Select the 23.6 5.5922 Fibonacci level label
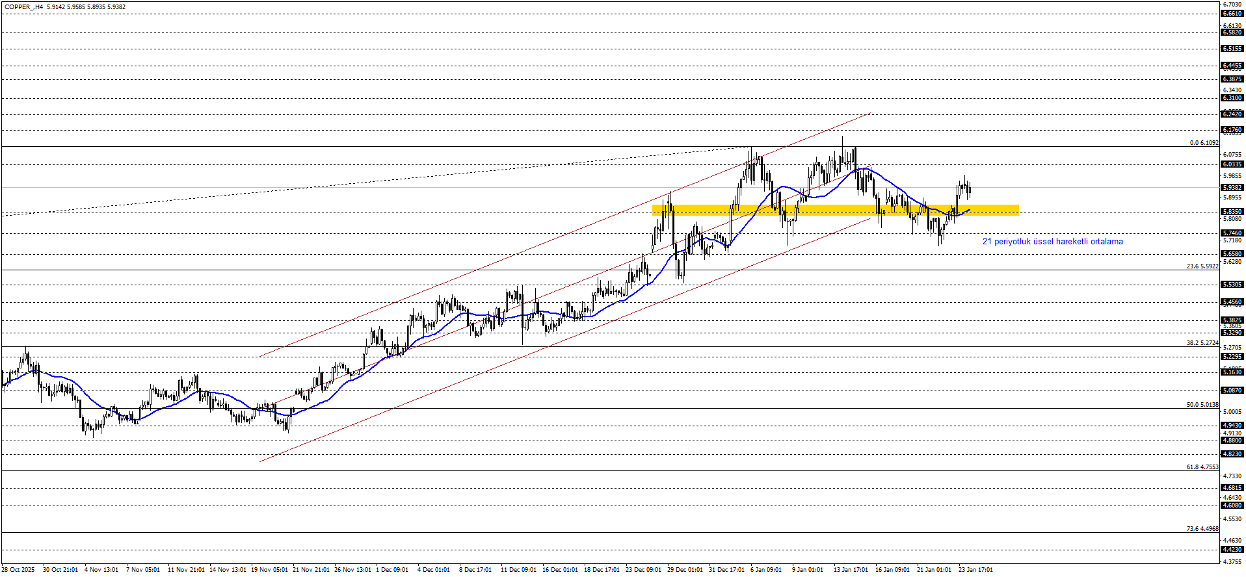 [x=1202, y=266]
